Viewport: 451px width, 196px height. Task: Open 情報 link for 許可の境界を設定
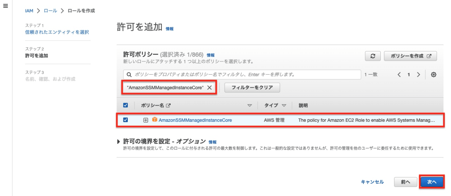click(x=212, y=142)
